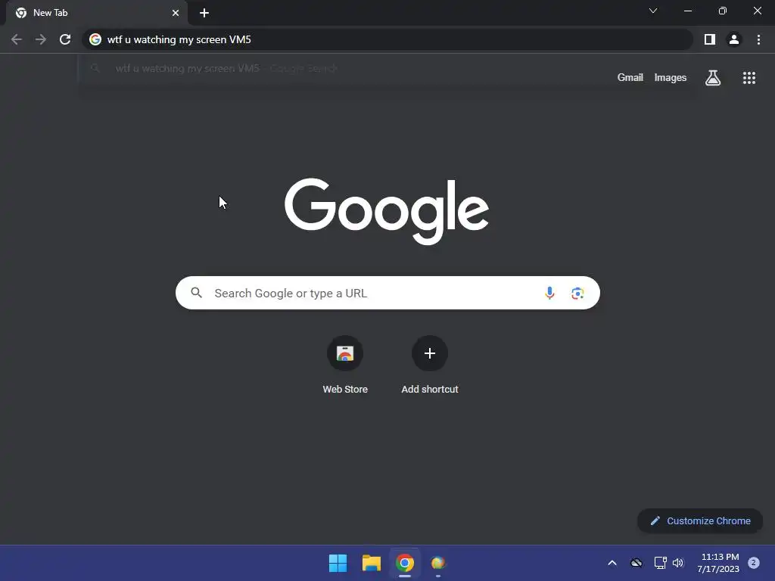Open the Chrome three-dot menu
Screen dimensions: 775x581
click(758, 39)
